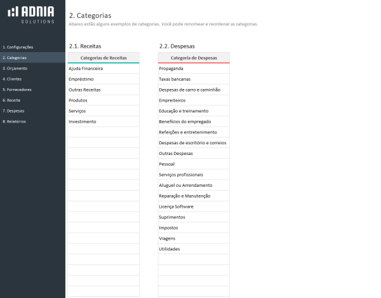
Task: Click the ADNIA Solutions logo
Action: pyautogui.click(x=32, y=14)
